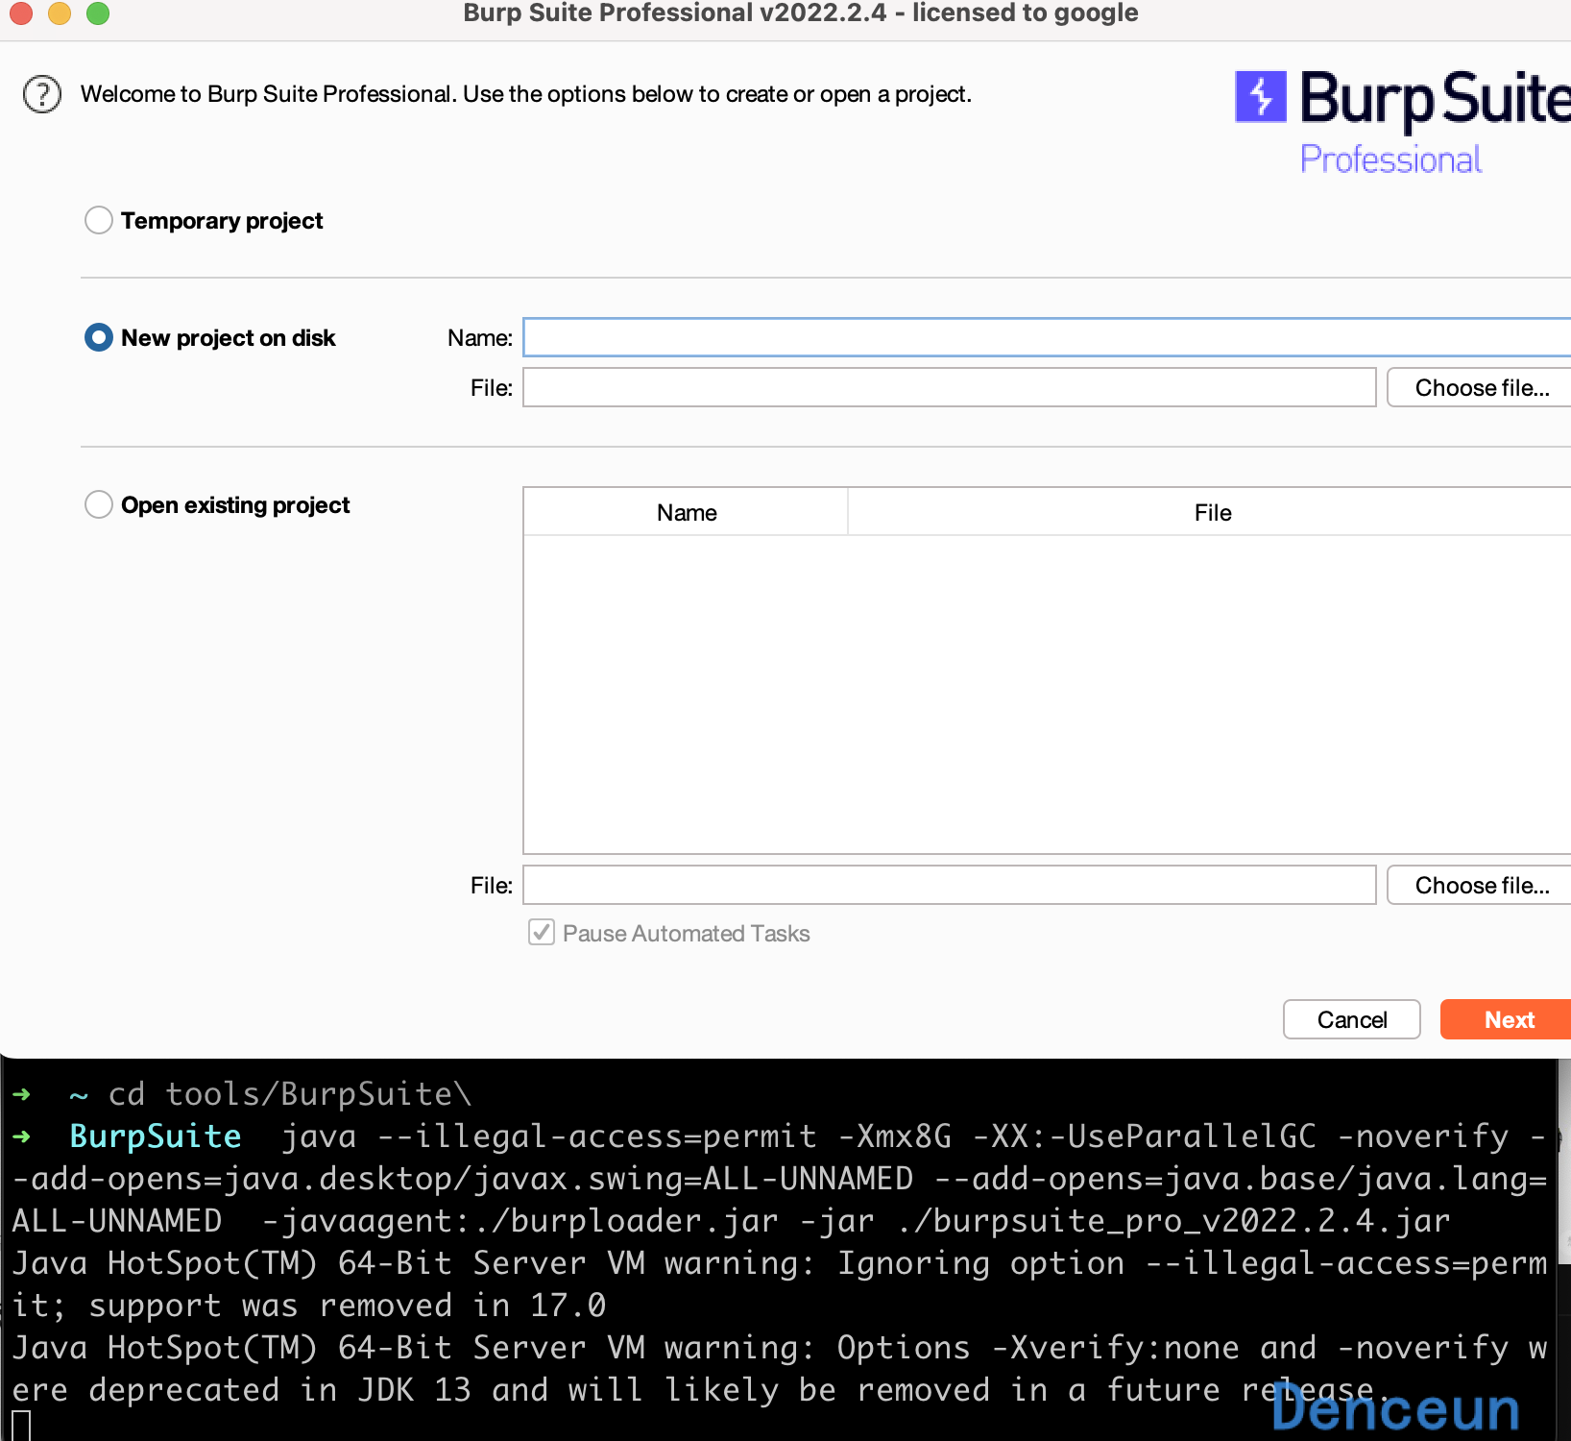Click the 'burpsuite_pro_v2022.2.4.jar' text in terminal
The height and width of the screenshot is (1441, 1571).
[1192, 1221]
